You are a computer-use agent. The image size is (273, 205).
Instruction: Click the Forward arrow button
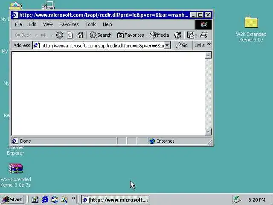tap(44, 35)
